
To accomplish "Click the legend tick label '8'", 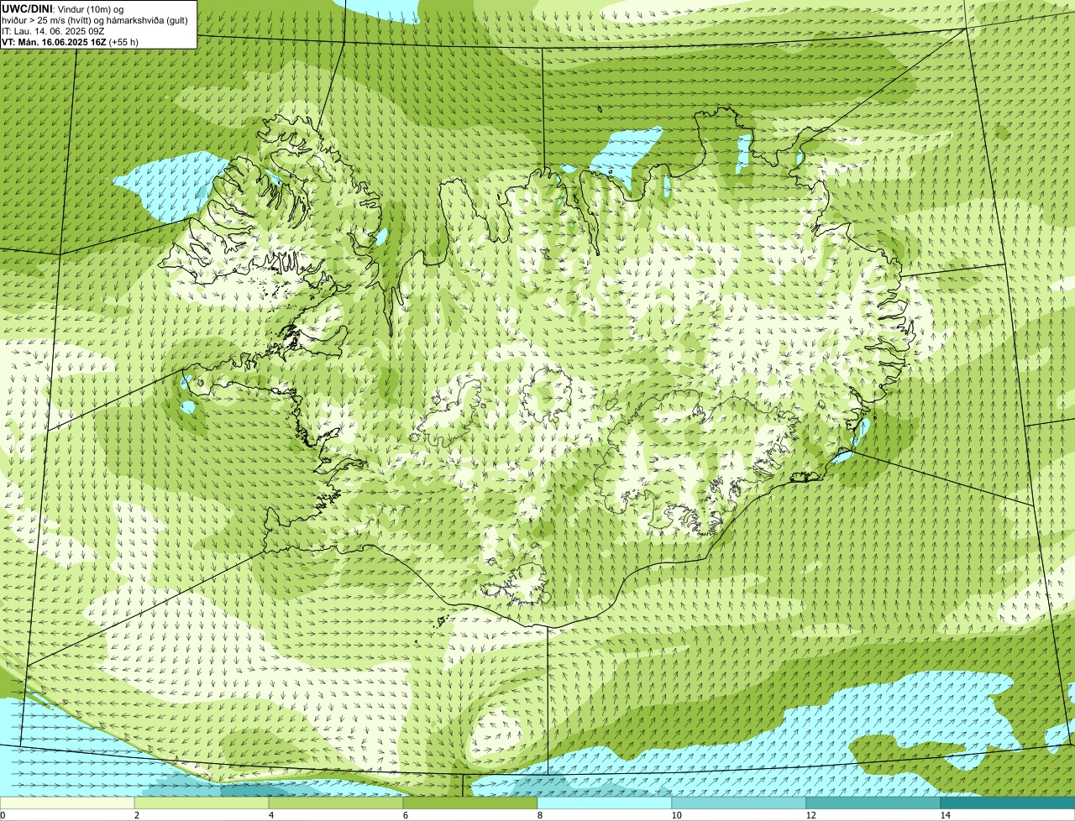I will [539, 815].
